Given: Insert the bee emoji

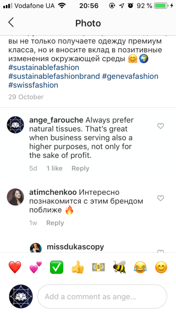Looking at the screenshot, I should 119,267.
